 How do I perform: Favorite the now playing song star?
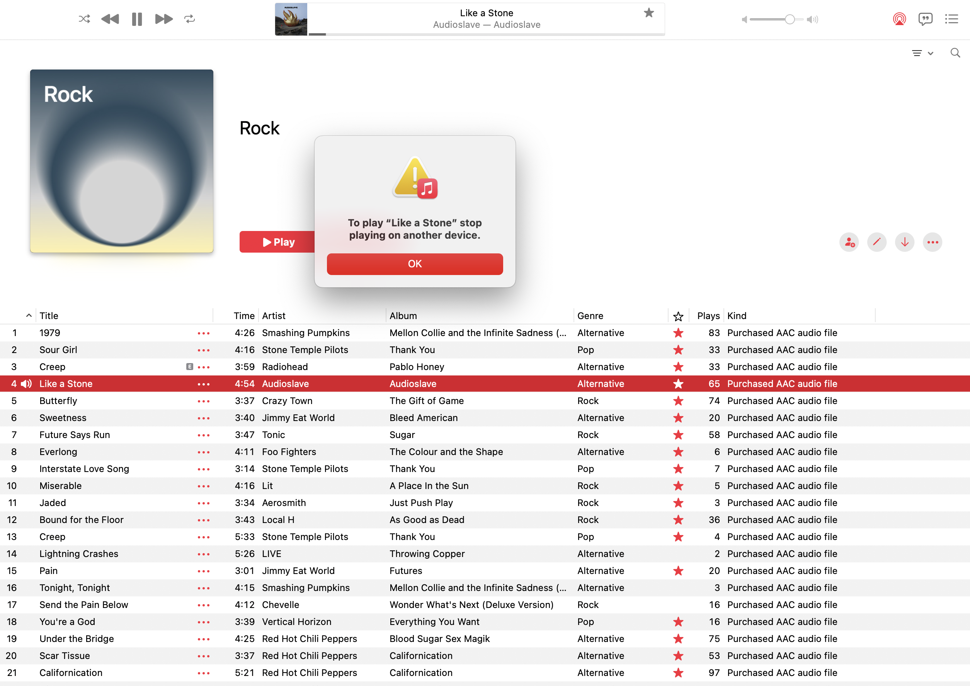[649, 13]
